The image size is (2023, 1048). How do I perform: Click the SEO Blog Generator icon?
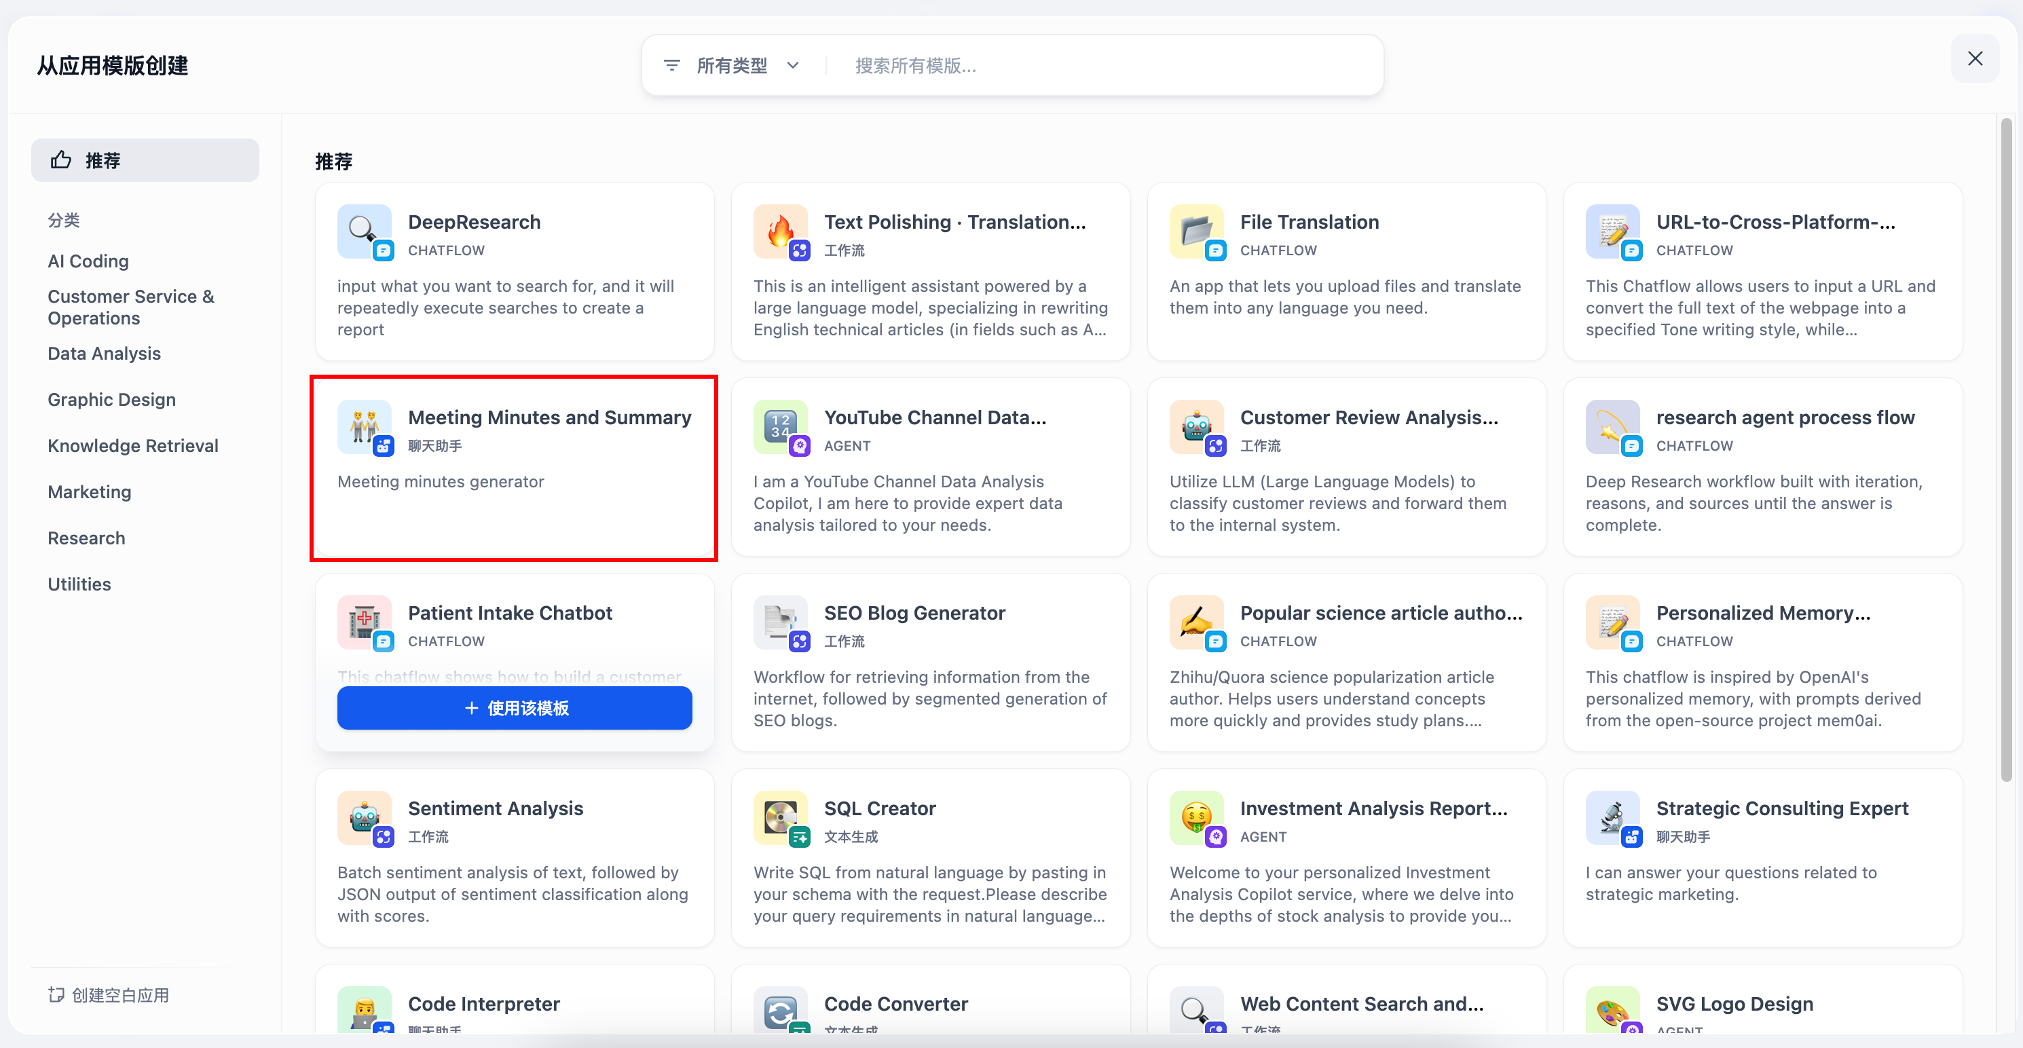point(780,622)
